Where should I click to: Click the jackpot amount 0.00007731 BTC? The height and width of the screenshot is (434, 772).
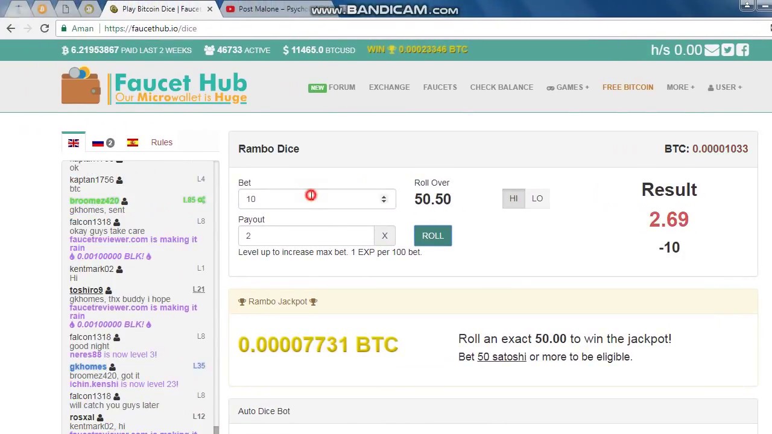[318, 345]
